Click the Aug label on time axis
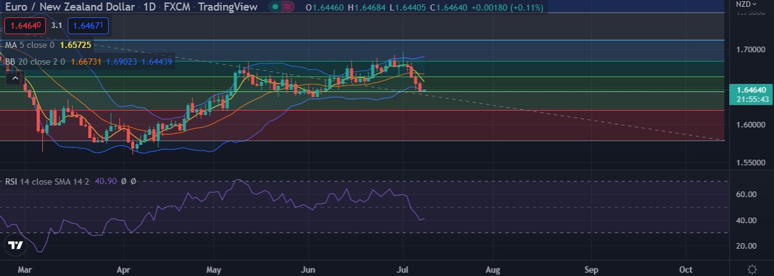 pyautogui.click(x=493, y=270)
